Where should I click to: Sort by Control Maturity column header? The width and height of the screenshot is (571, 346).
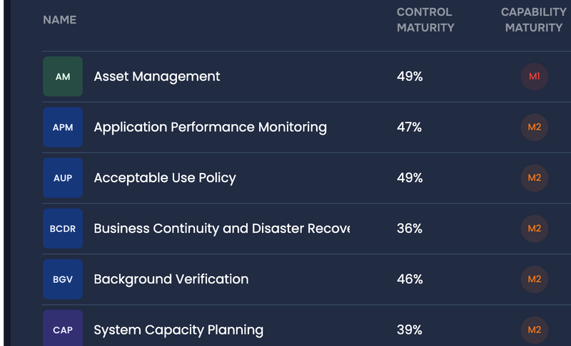(x=425, y=20)
